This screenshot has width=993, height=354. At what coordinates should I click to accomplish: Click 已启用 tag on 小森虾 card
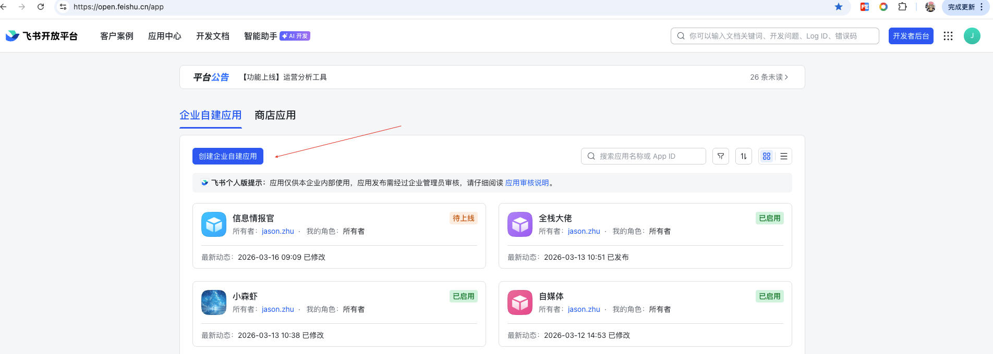pos(464,296)
